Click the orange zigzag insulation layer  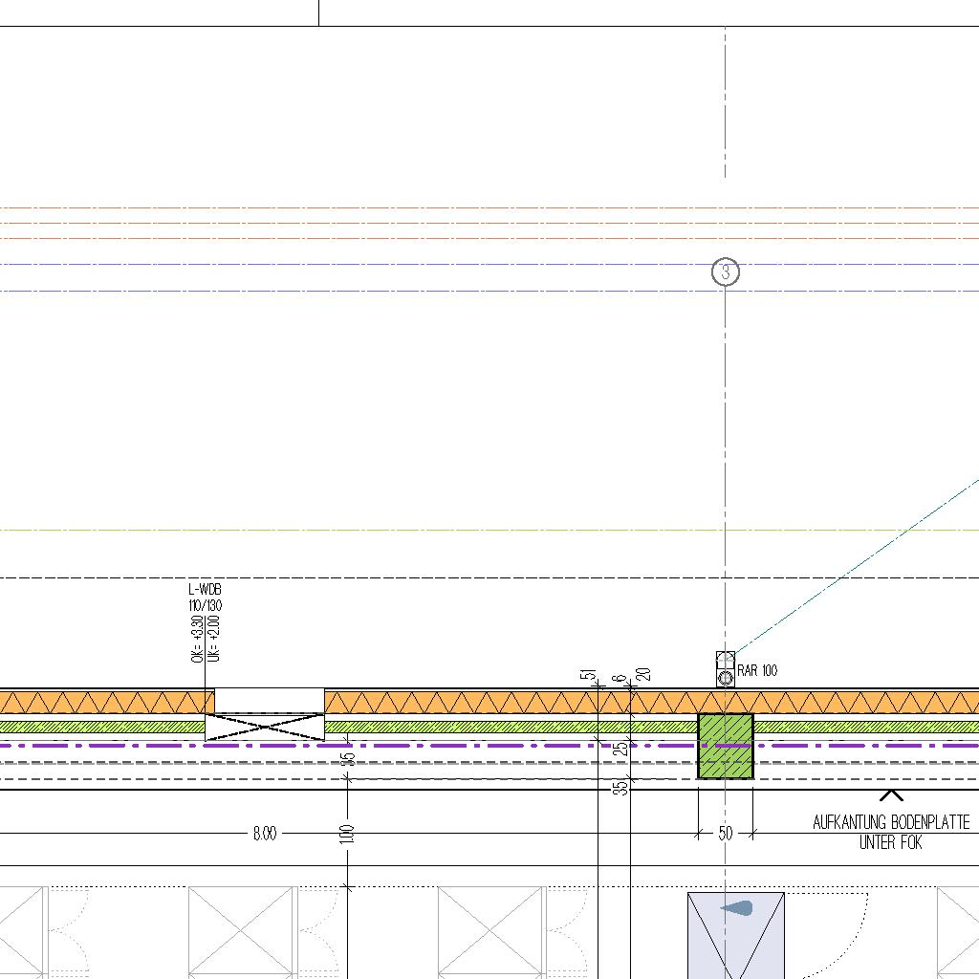(478, 703)
